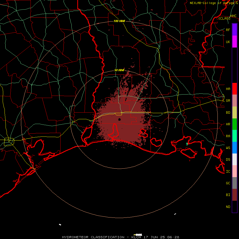239x239 pixels.
Task: Click the magenta UK legend color swatch
Action: [x=234, y=42]
